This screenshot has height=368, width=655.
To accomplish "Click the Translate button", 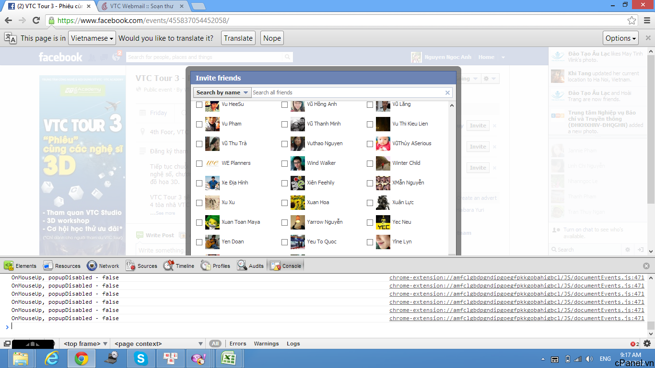I will [x=238, y=38].
